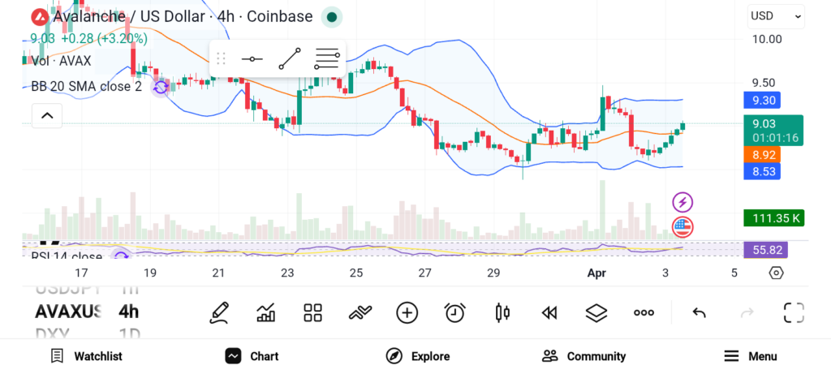Open the Community tab
Image resolution: width=831 pixels, height=374 pixels.
[583, 356]
